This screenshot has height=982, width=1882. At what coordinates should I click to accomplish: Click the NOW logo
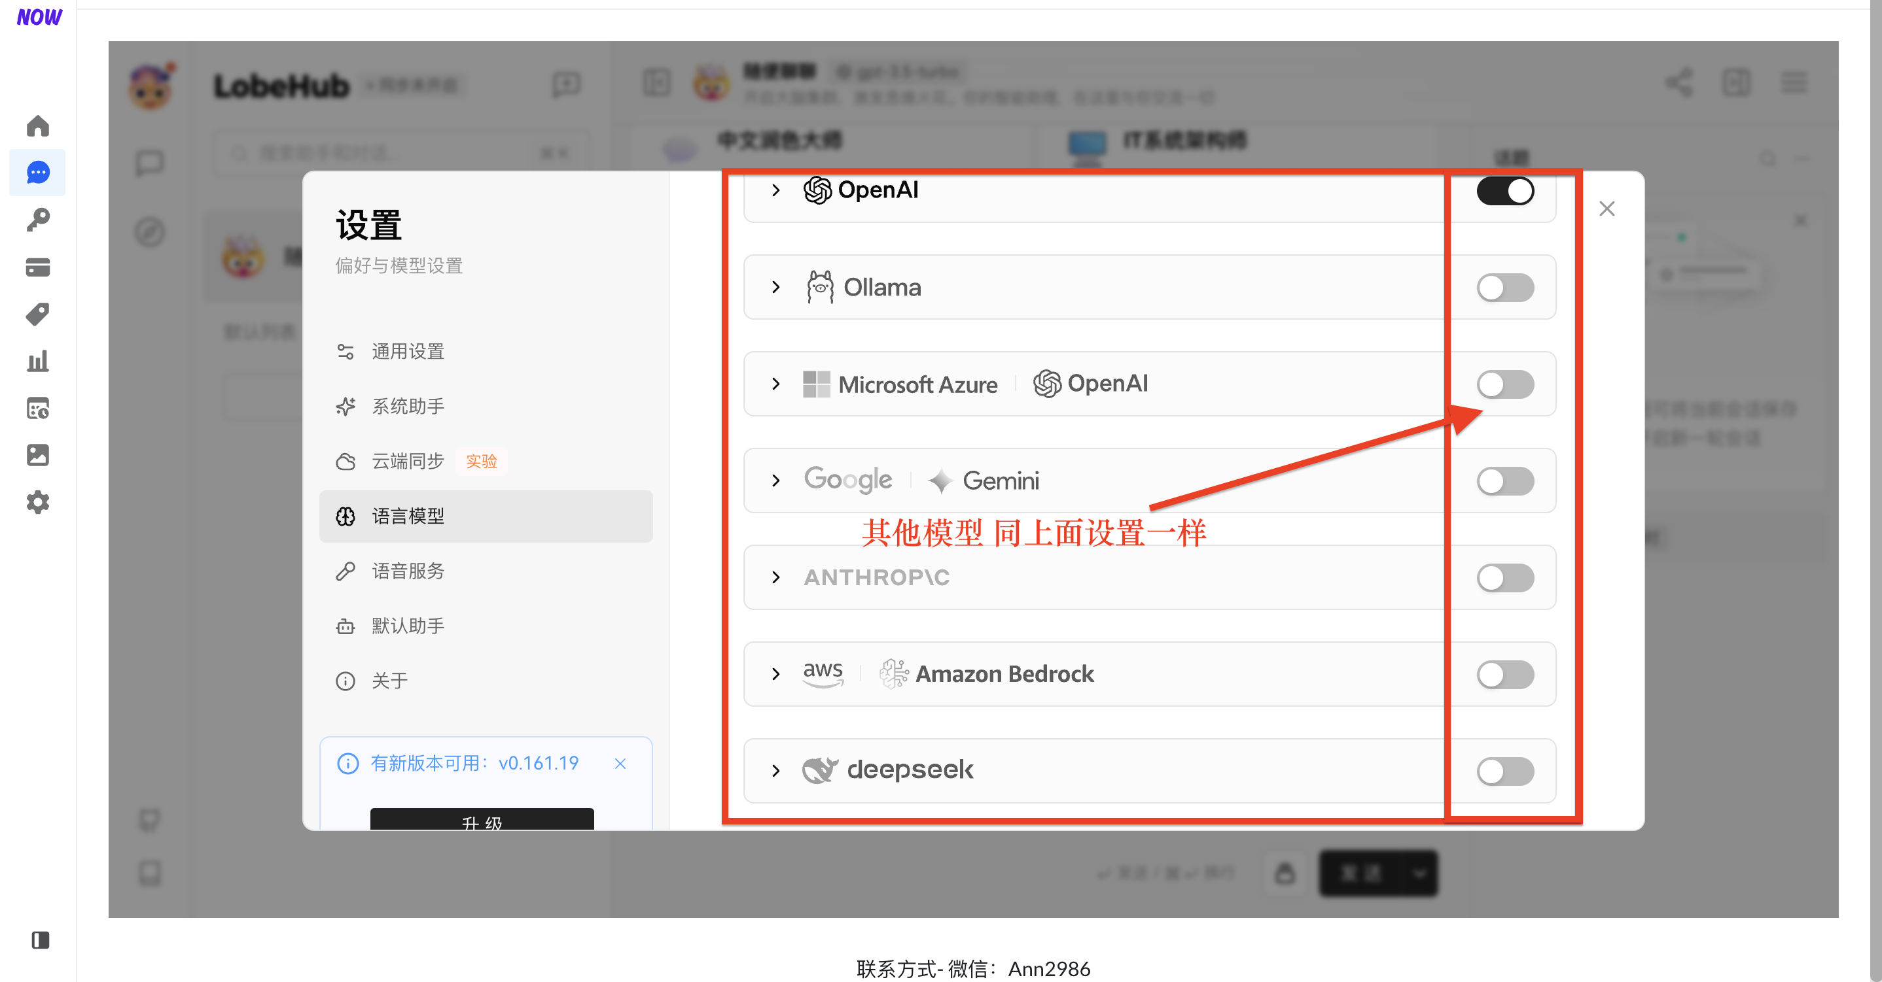click(39, 16)
